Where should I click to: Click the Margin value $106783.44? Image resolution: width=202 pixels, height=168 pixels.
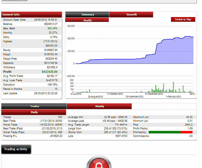tap(51, 54)
